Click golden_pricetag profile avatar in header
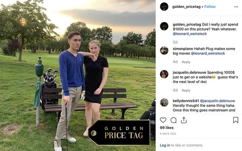Image resolution: width=242 pixels, height=151 pixels. (164, 7)
